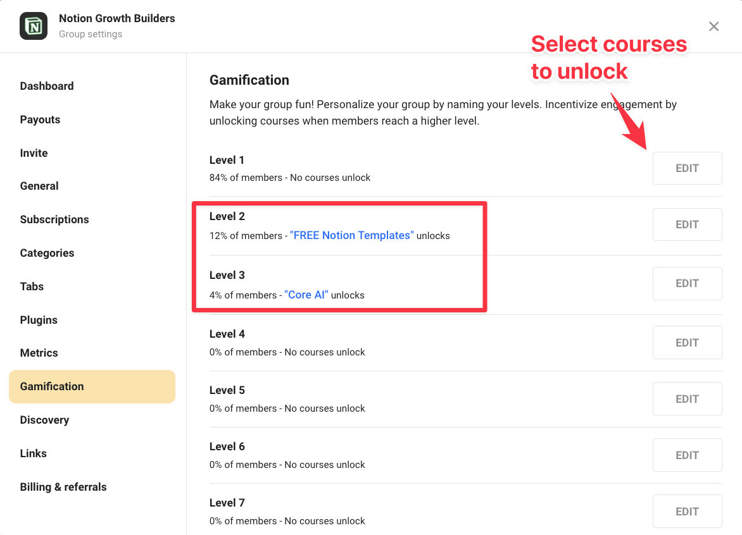The height and width of the screenshot is (535, 742).
Task: Open the "Core AI" course link
Action: pos(306,295)
